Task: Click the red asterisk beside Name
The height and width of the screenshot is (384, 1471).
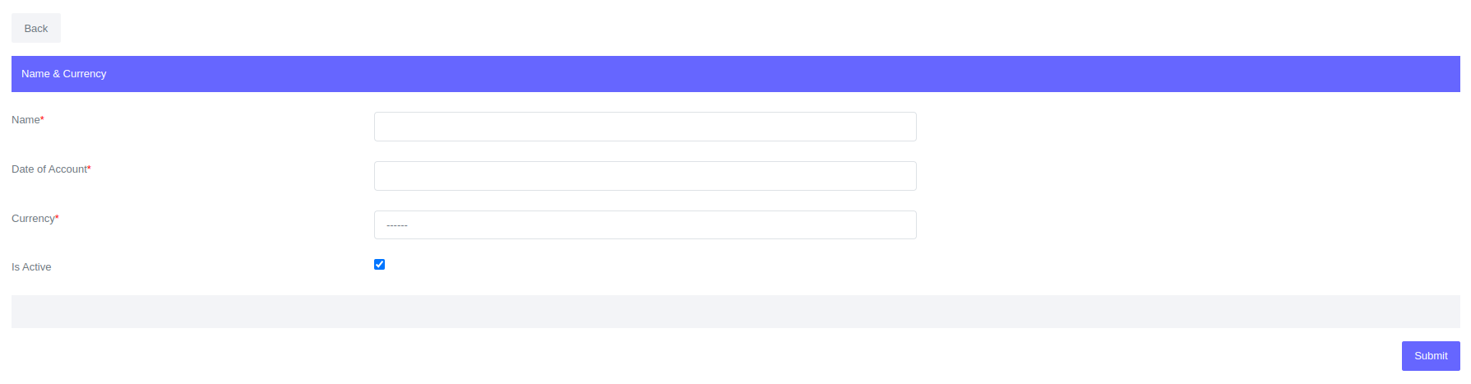Action: tap(42, 119)
